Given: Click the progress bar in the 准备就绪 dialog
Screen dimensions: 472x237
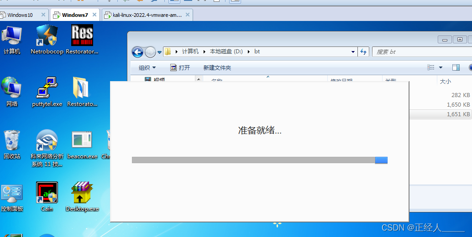Looking at the screenshot, I should [x=259, y=160].
